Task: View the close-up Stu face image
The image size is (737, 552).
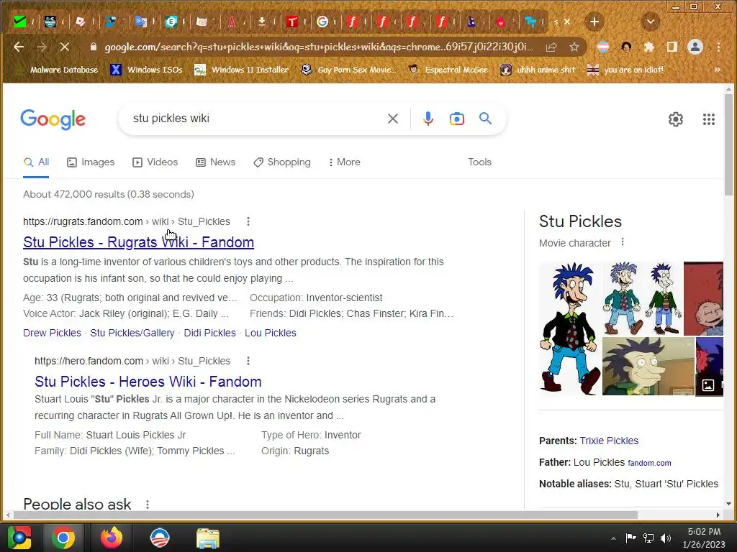Action: (648, 366)
